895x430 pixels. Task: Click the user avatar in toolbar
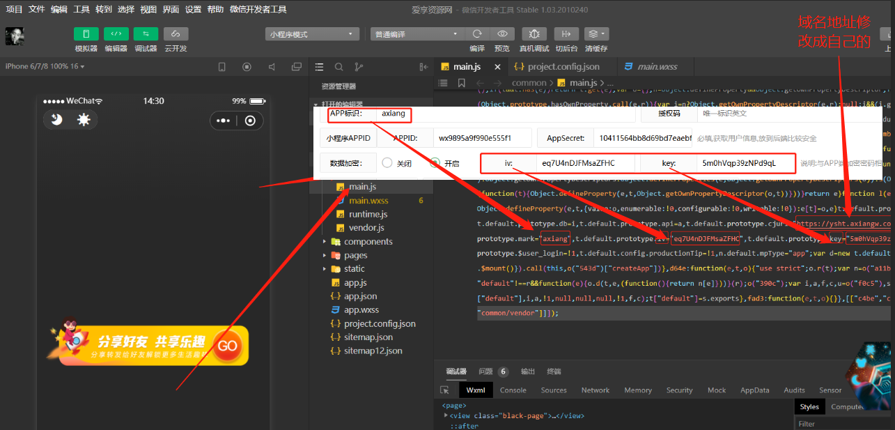(x=15, y=36)
